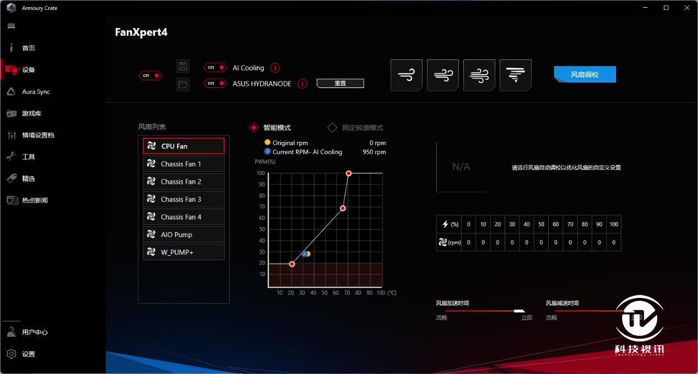The height and width of the screenshot is (374, 698).
Task: Click the N/A fan status label
Action: pos(461,167)
